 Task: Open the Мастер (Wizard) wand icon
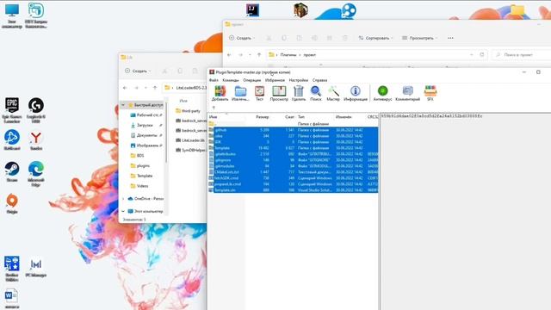[x=333, y=93]
